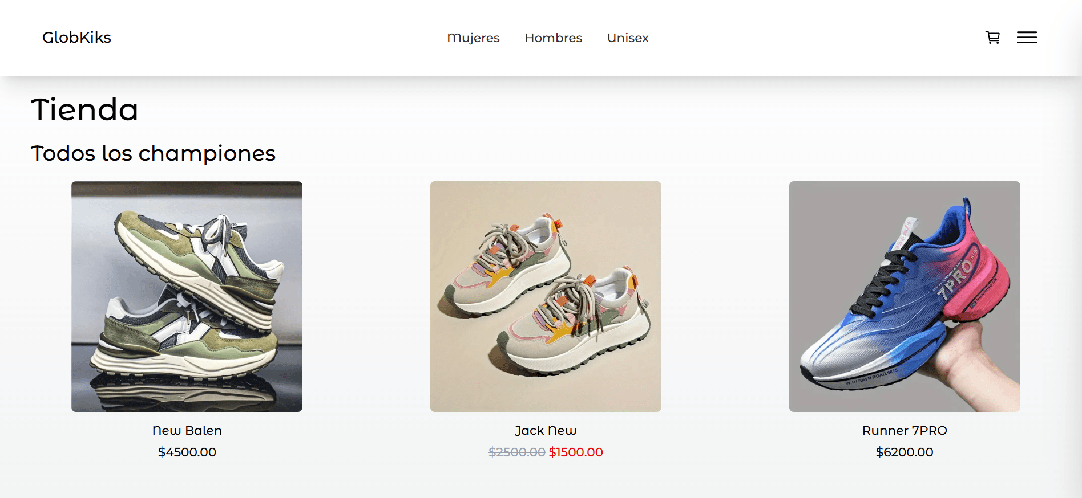Open the shopping cart
The height and width of the screenshot is (498, 1082).
click(992, 38)
